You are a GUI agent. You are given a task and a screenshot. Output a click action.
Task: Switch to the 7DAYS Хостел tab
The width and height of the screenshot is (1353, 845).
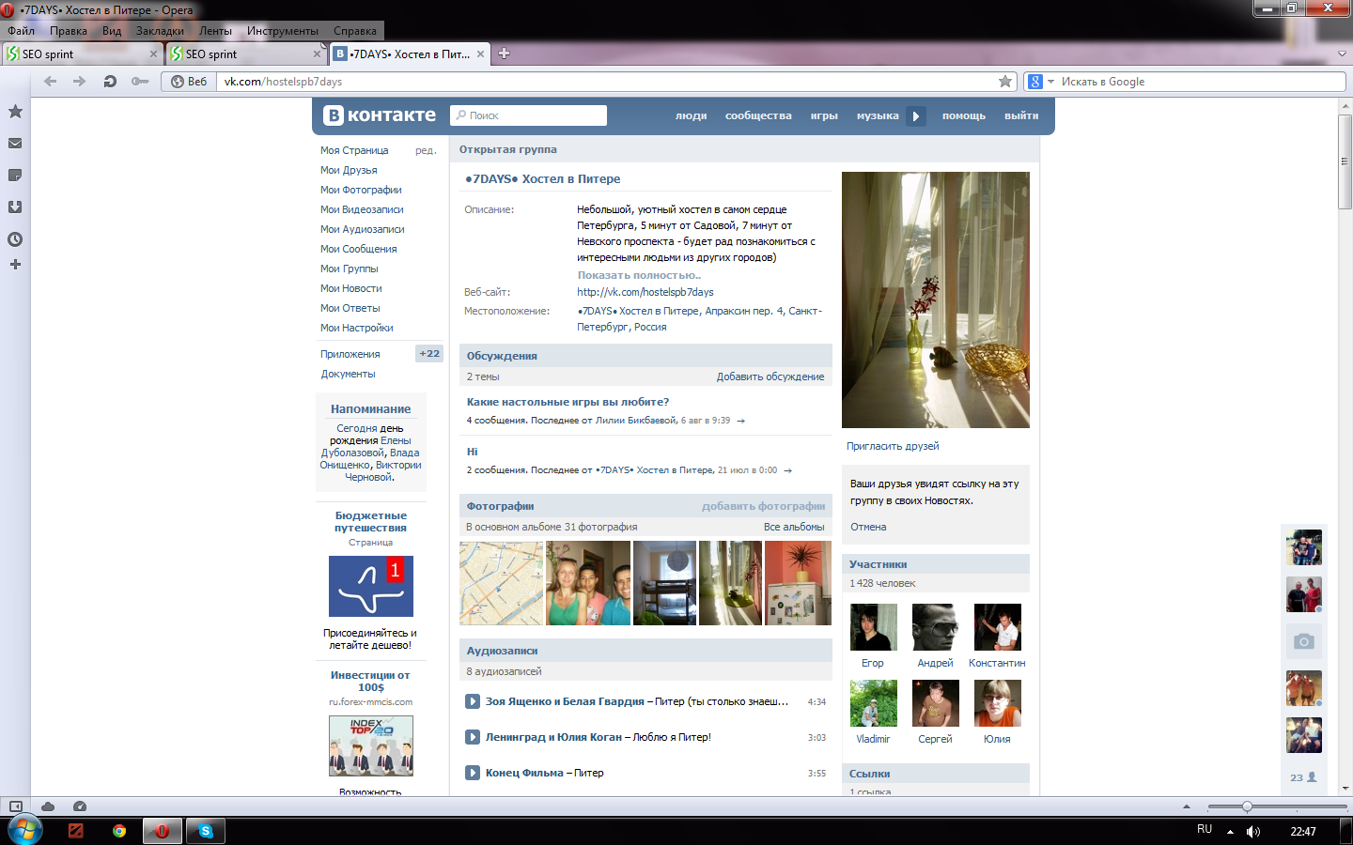410,54
